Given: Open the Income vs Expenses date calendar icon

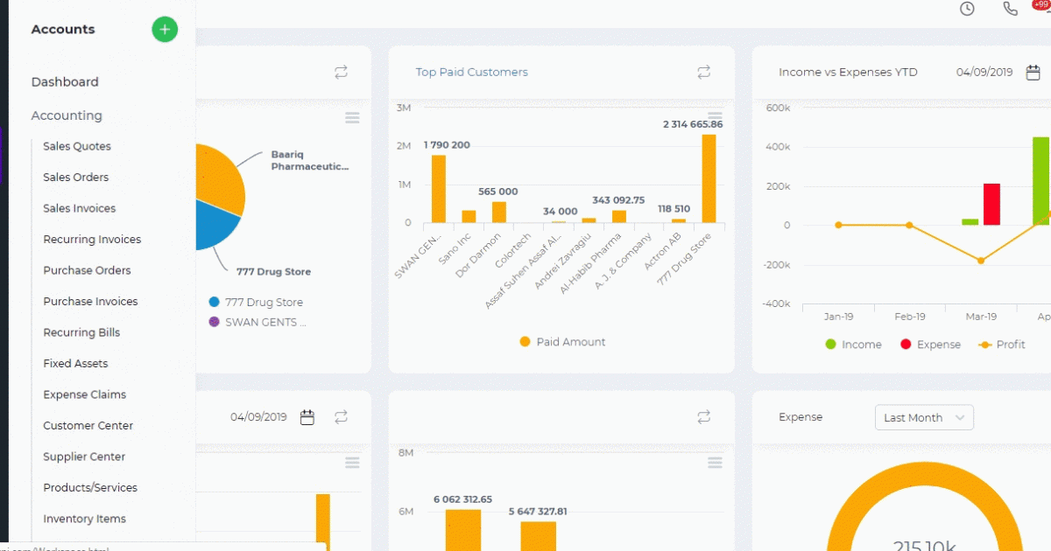Looking at the screenshot, I should [1032, 72].
